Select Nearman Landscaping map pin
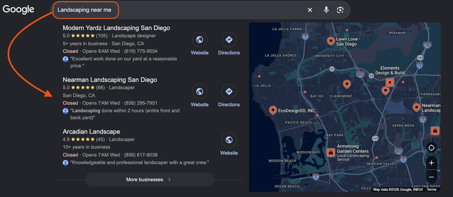The image size is (453, 197). [416, 107]
